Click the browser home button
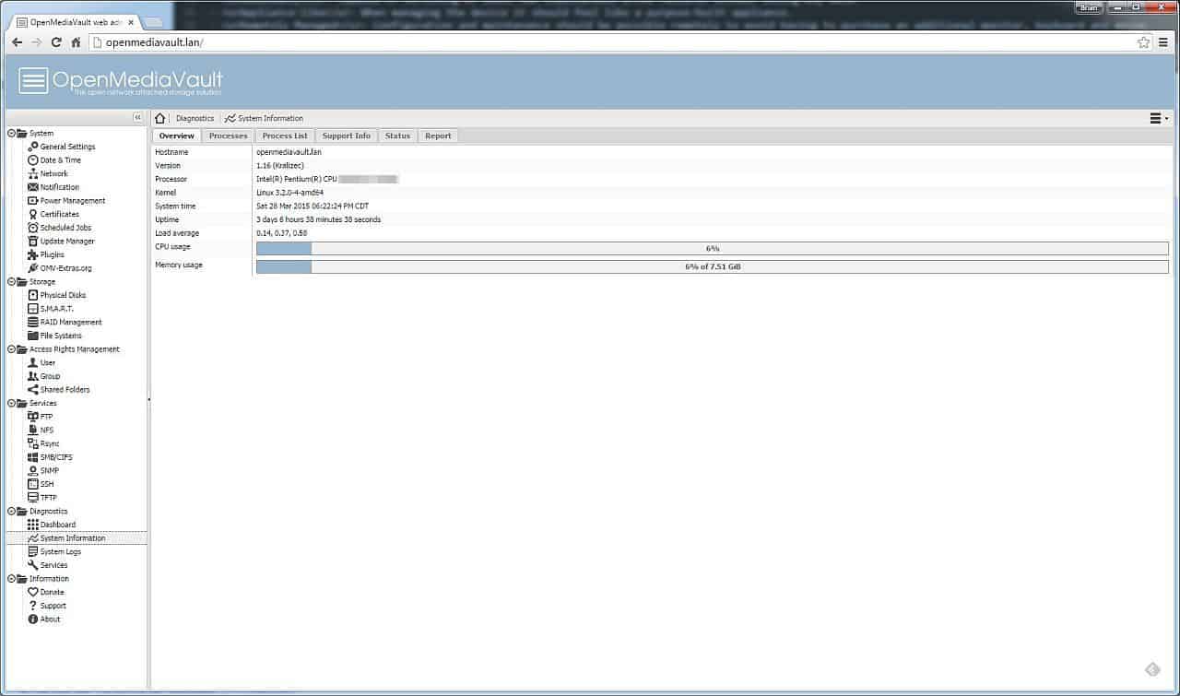This screenshot has width=1180, height=696. click(77, 42)
